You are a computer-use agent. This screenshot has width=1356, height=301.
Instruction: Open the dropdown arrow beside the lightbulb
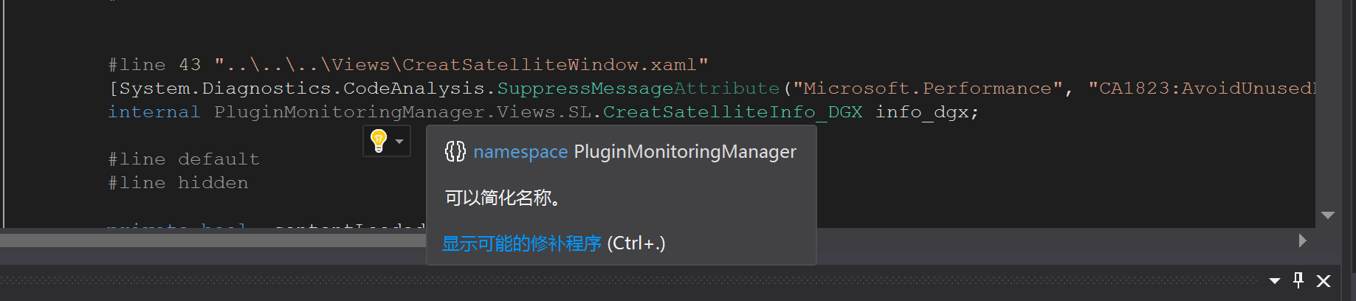point(399,141)
